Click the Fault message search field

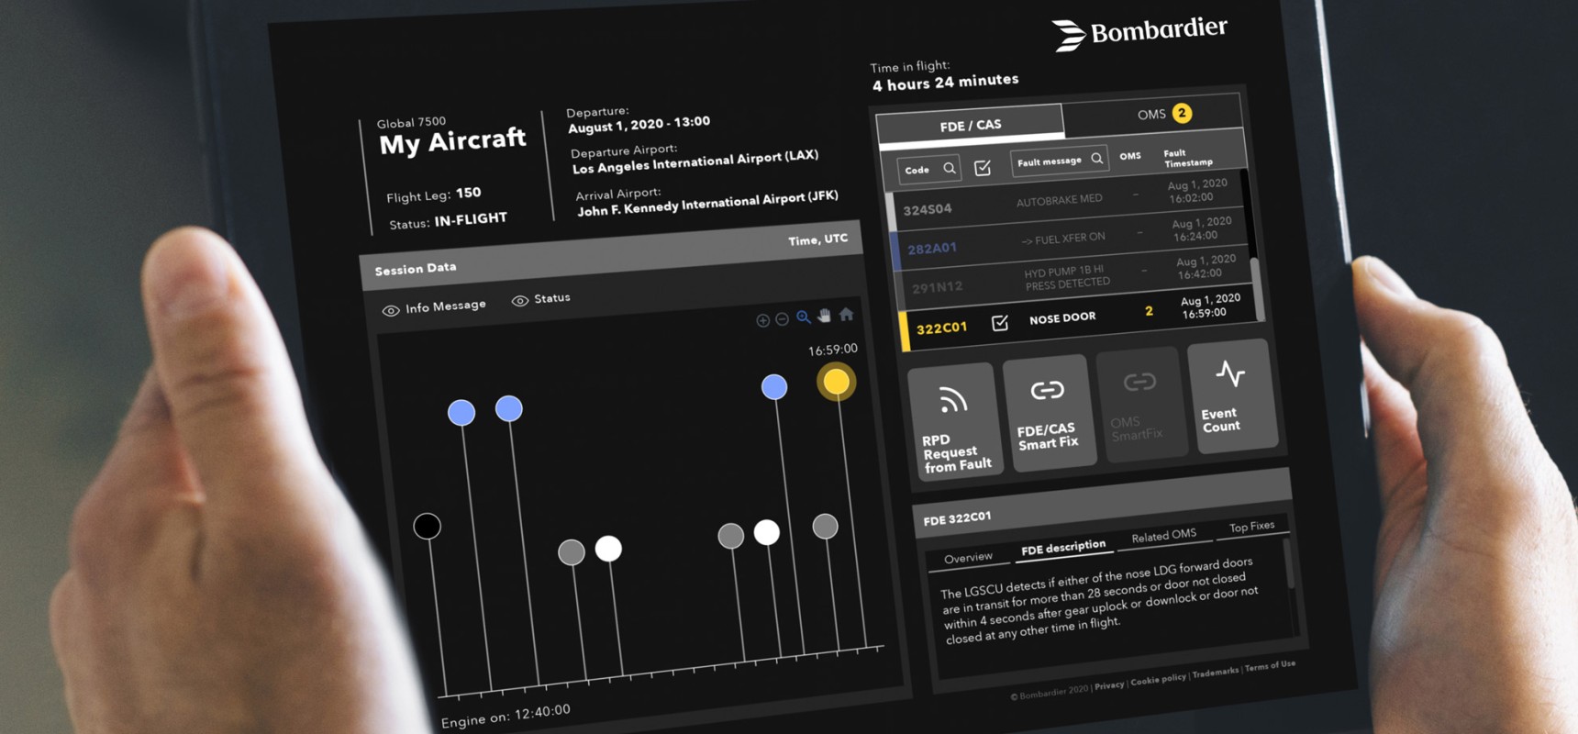1059,161
